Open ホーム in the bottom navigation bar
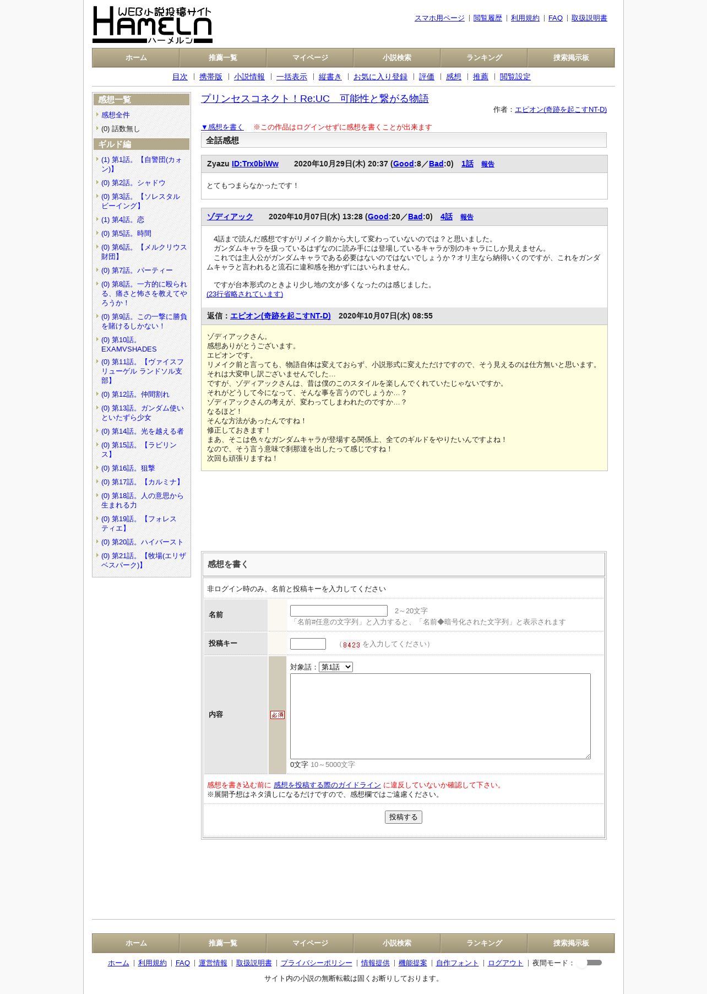 coord(136,943)
